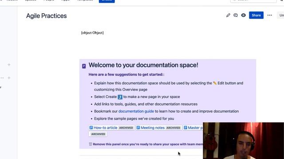Click the Add links to tools, guides bullet

click(x=146, y=104)
